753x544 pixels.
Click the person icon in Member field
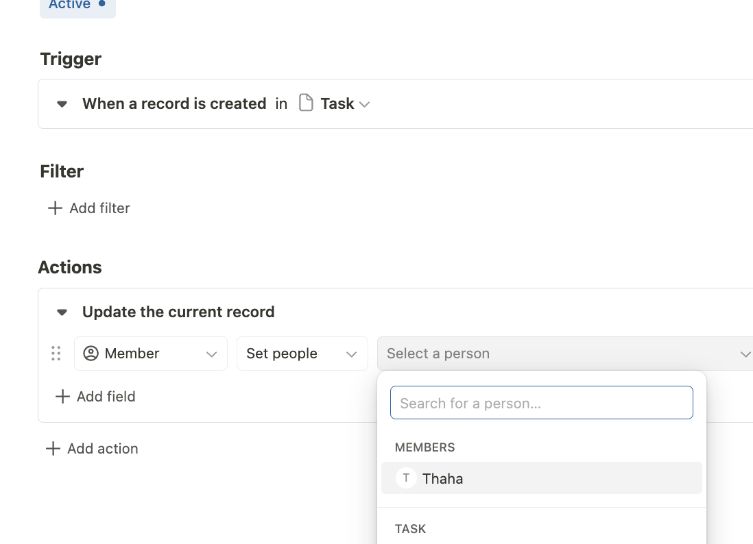[91, 354]
